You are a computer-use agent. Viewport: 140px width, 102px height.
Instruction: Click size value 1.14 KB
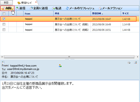126,24
